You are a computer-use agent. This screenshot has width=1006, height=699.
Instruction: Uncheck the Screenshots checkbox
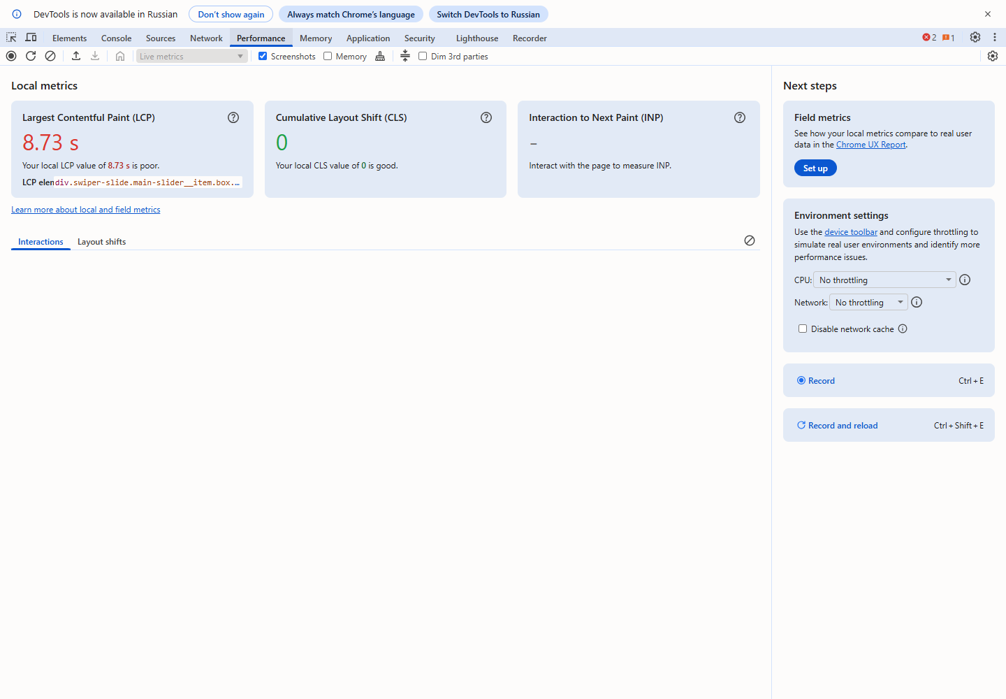point(263,56)
